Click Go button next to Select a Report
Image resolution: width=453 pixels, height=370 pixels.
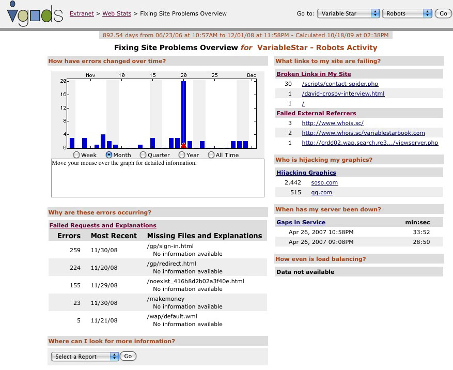(128, 356)
